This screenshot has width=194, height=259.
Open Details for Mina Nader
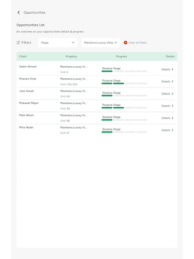[x=167, y=130]
